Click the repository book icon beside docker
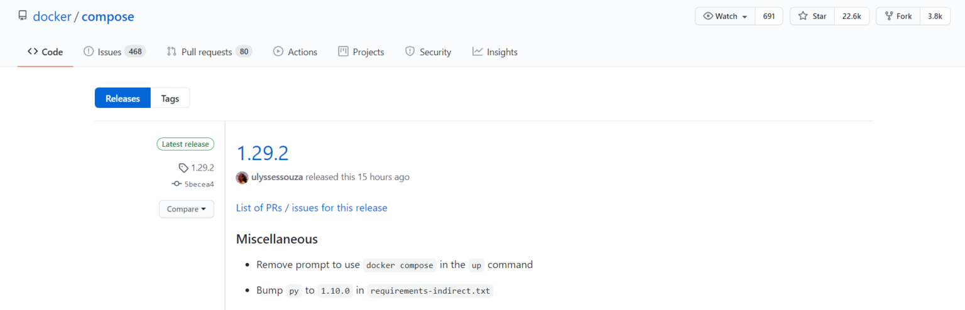Screen dimensions: 965x310 pyautogui.click(x=23, y=16)
